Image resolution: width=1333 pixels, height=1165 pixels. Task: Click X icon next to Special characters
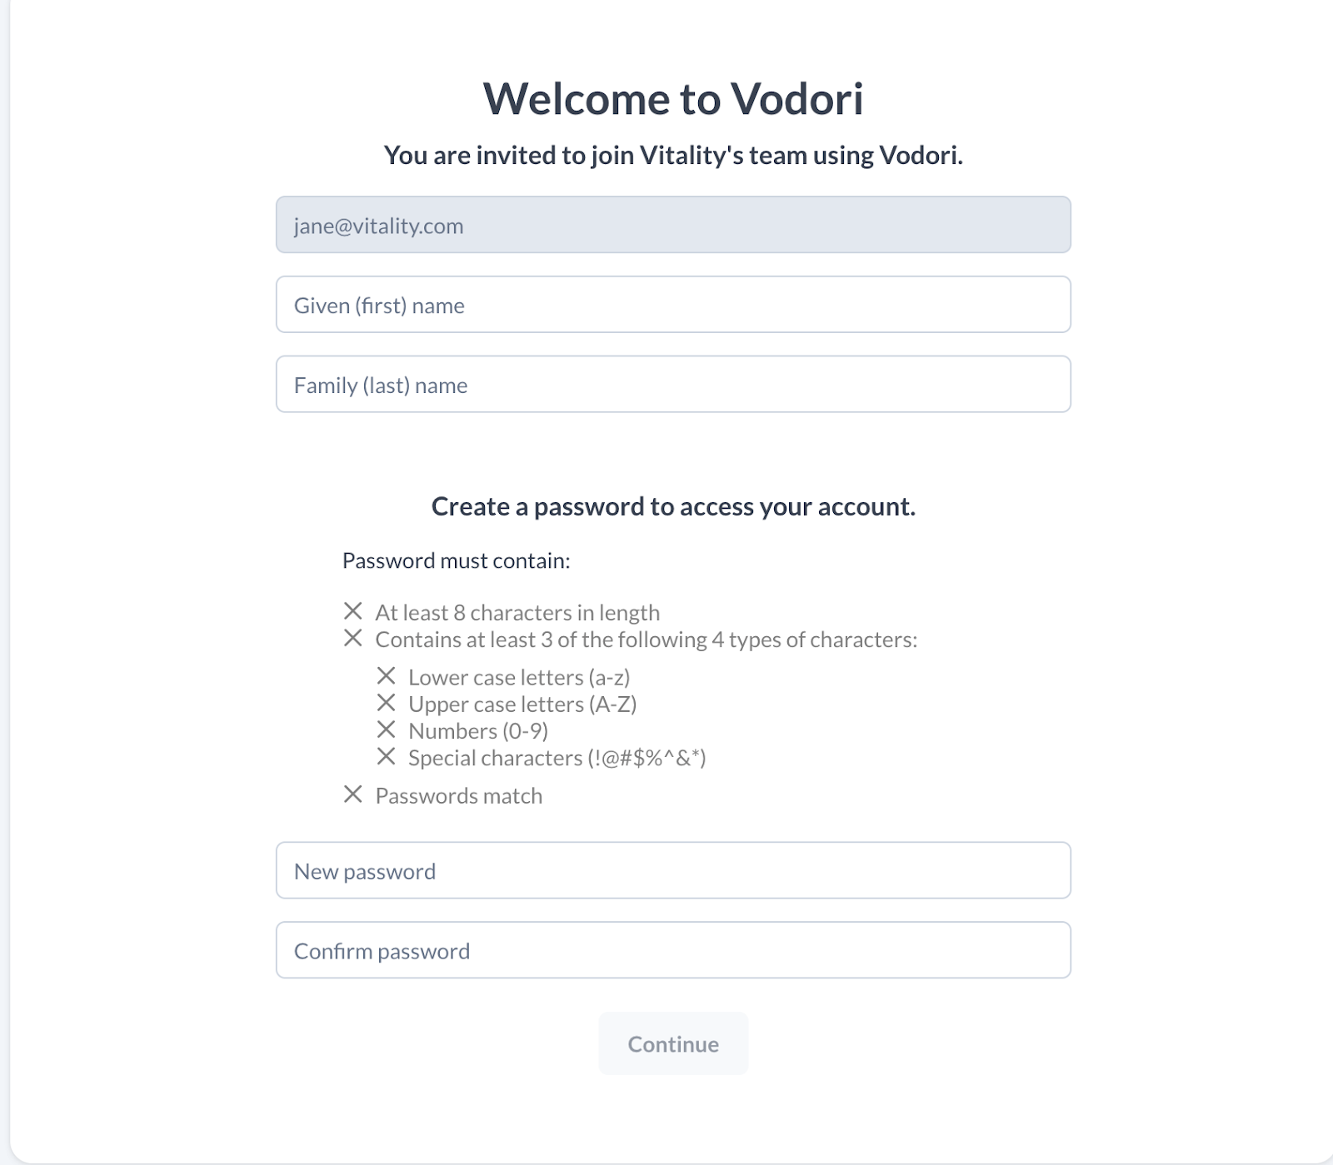(386, 756)
